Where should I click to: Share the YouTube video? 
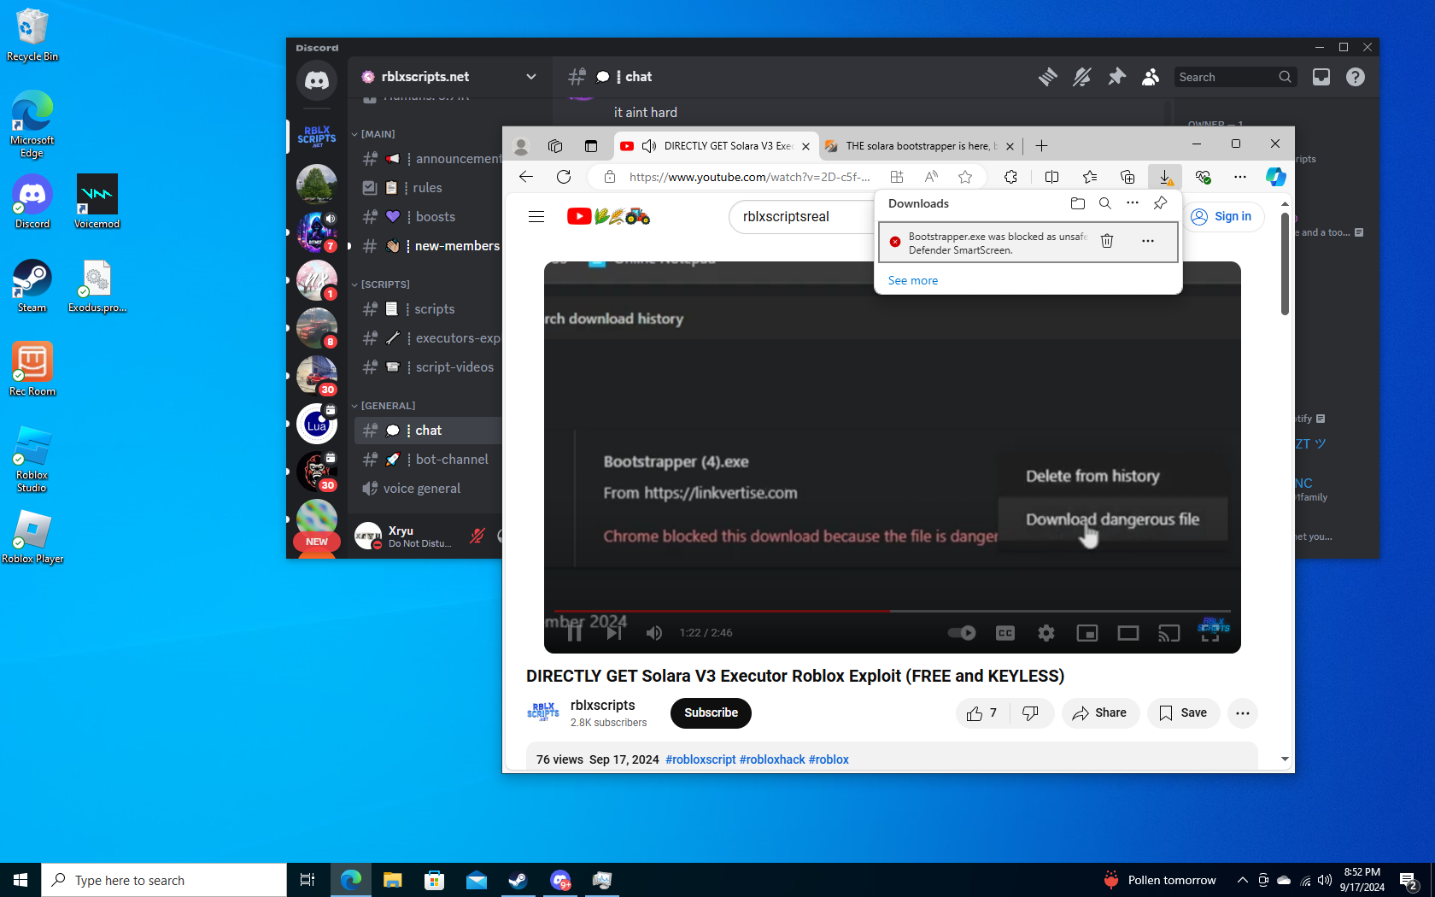click(x=1100, y=713)
